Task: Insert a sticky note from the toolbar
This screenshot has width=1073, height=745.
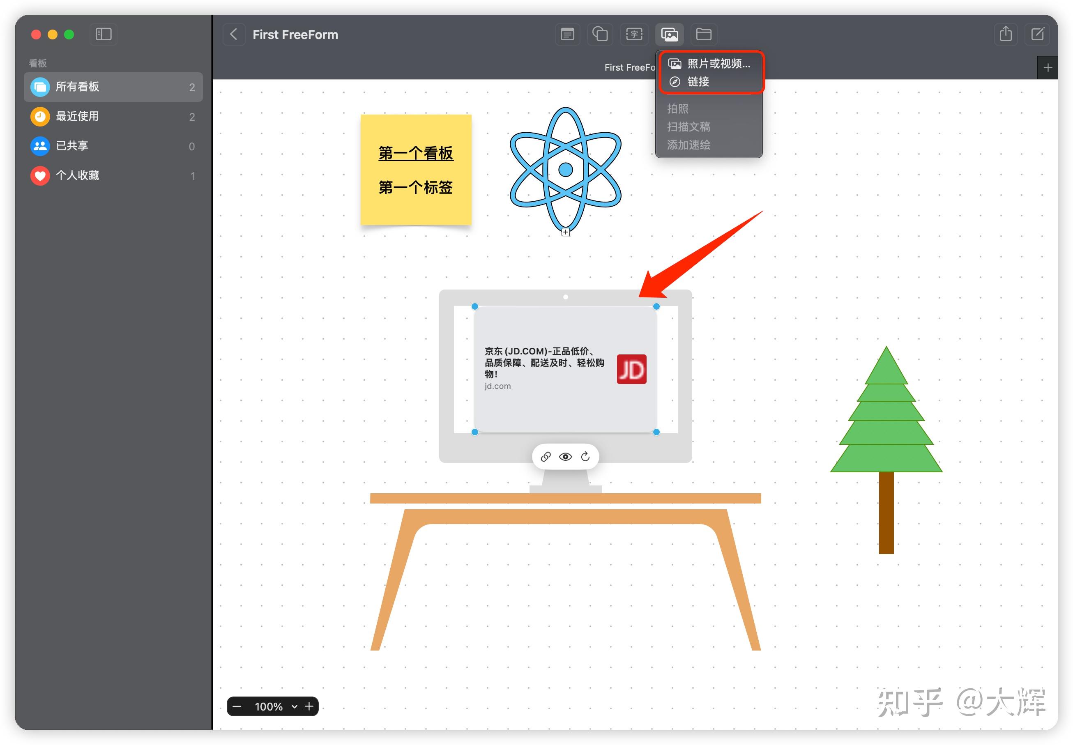Action: click(x=567, y=34)
